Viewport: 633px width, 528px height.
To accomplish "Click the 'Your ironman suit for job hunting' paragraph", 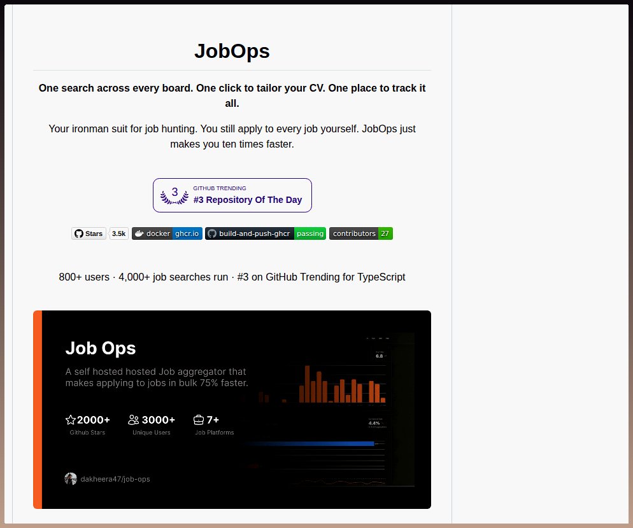I will [x=232, y=136].
